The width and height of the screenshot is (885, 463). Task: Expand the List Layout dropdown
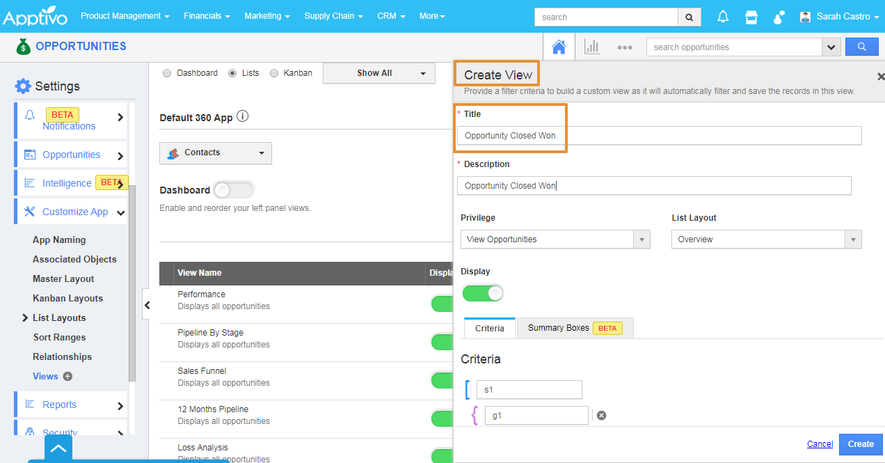click(x=765, y=240)
